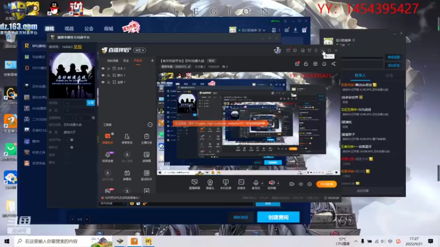Open the orange danmaku helper tool
The width and height of the screenshot is (440, 247).
click(x=107, y=138)
